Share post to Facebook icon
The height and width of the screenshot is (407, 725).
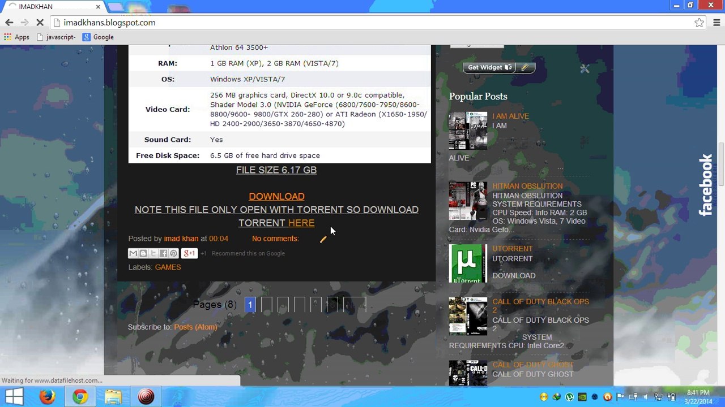click(x=164, y=253)
